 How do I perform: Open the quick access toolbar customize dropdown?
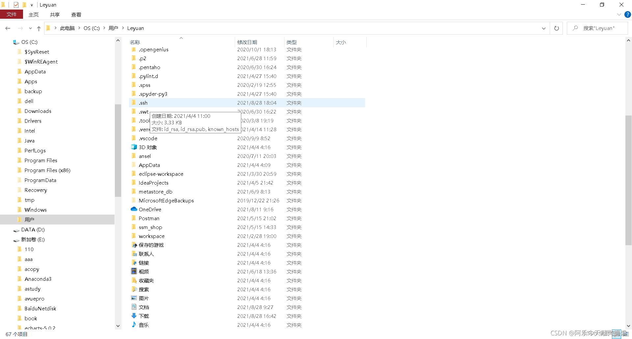coord(31,5)
